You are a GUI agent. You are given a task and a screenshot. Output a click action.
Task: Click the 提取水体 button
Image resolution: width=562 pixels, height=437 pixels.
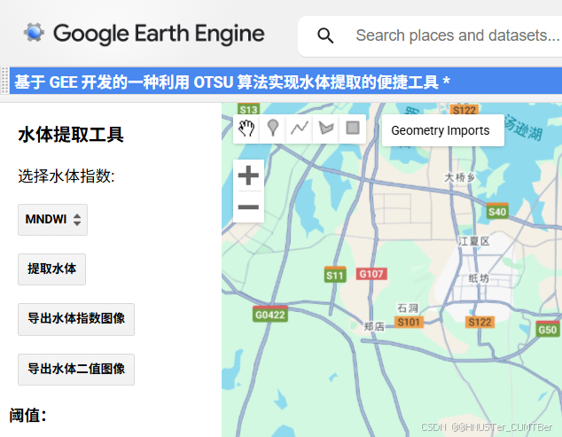coord(52,269)
